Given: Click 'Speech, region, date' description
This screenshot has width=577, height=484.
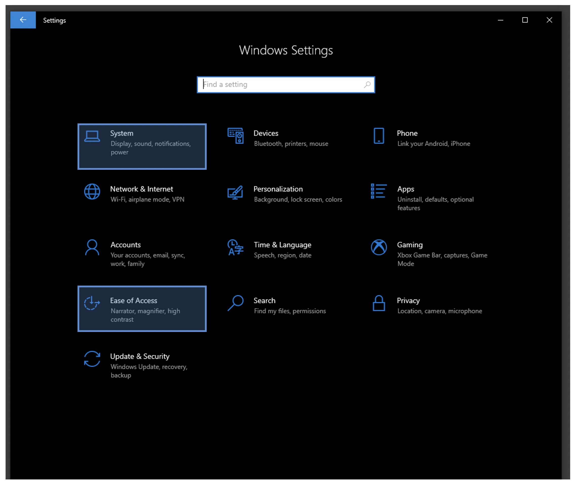Looking at the screenshot, I should (x=283, y=256).
